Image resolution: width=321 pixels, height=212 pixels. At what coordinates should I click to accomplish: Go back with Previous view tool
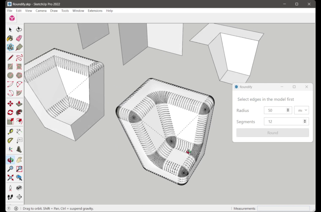coord(19,177)
